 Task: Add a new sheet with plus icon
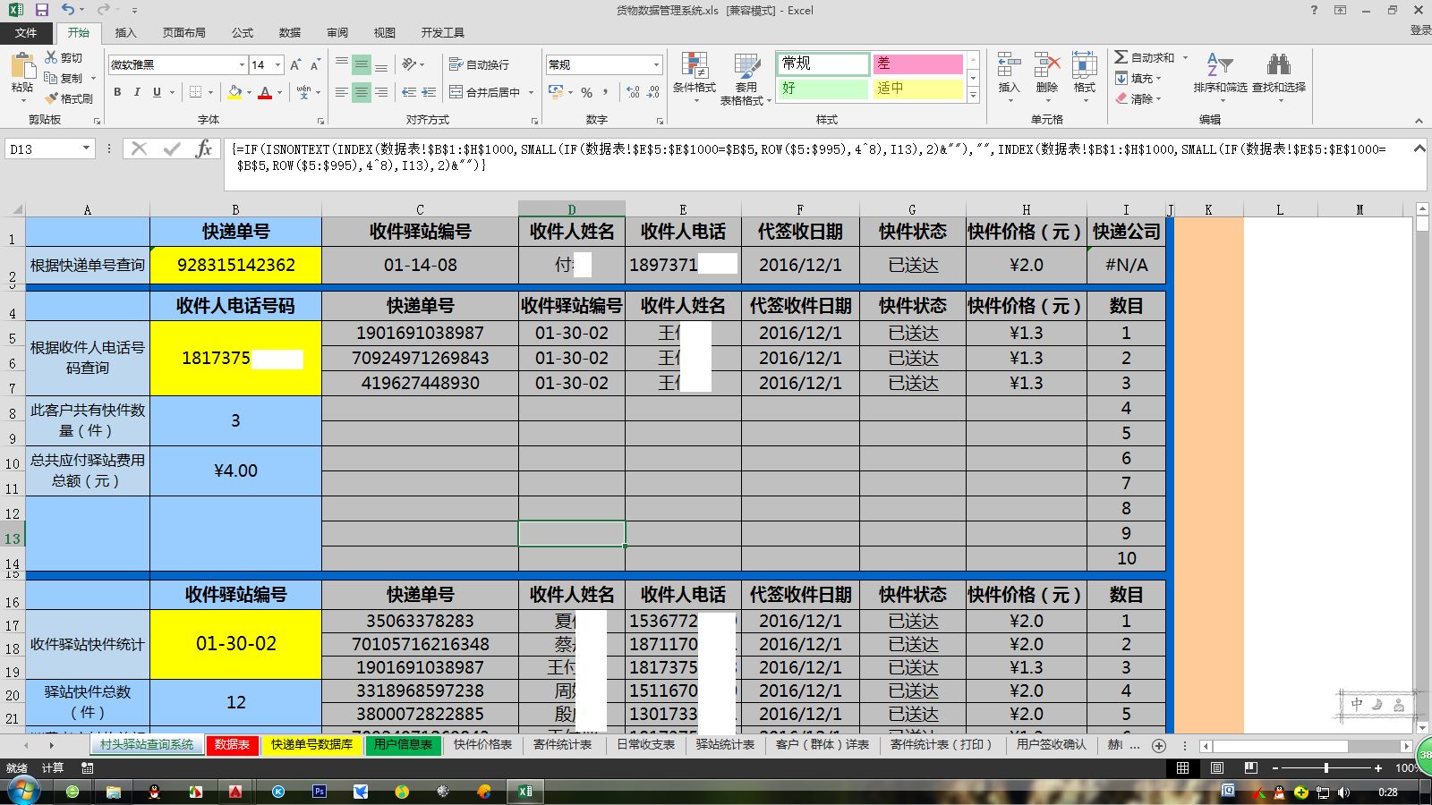click(1159, 745)
